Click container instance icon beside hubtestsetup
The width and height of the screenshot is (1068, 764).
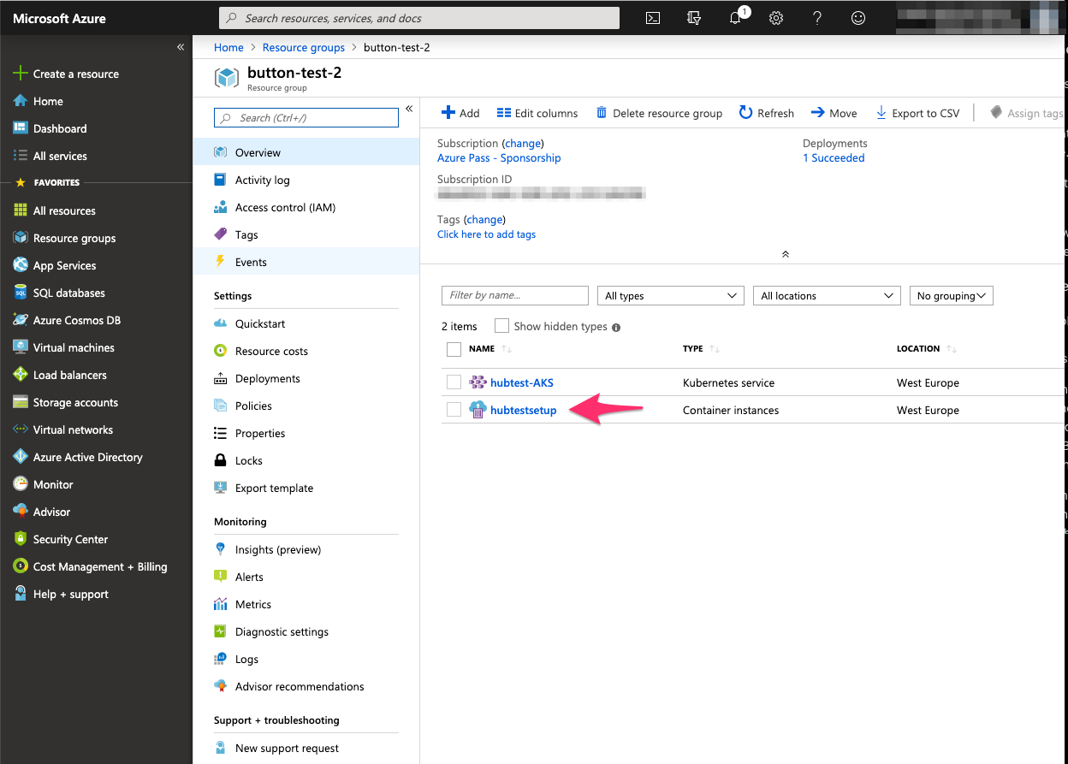point(478,410)
